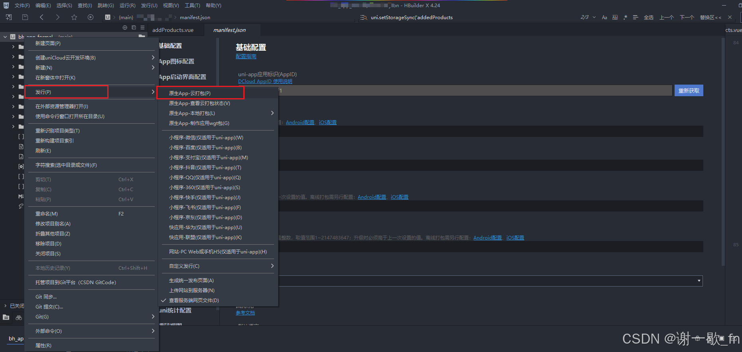Click the multi-line search icon
Screen dimensions: 742x352
pos(635,17)
